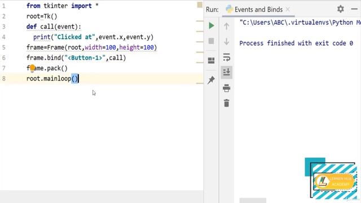Click the virtualenvs interpreter path output
The width and height of the screenshot is (361, 203).
[x=300, y=23]
